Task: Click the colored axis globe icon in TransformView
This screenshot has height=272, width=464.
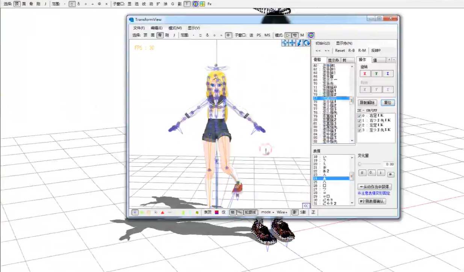Action: [x=311, y=35]
